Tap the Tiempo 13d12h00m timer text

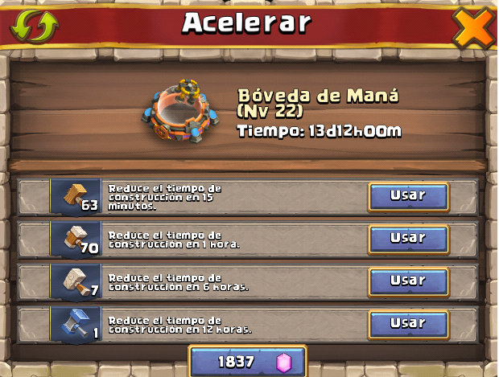(x=319, y=131)
